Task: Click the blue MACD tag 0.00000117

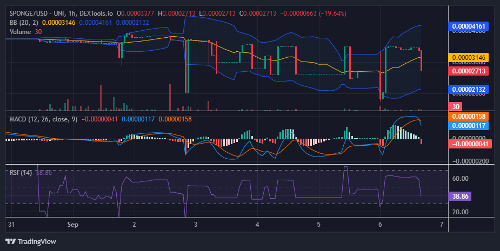Action: [469, 125]
